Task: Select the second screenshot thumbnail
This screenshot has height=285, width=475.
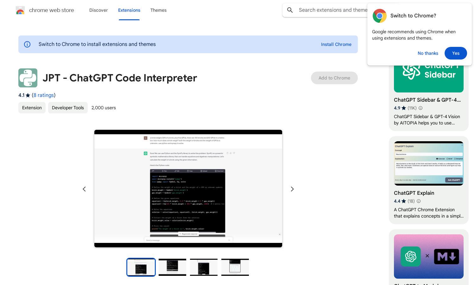Action: pyautogui.click(x=172, y=267)
